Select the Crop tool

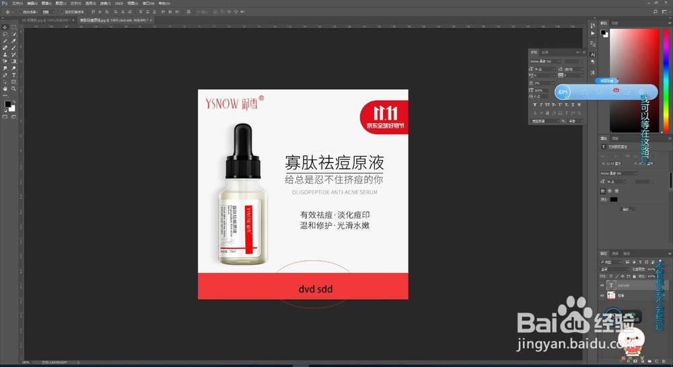[5, 41]
